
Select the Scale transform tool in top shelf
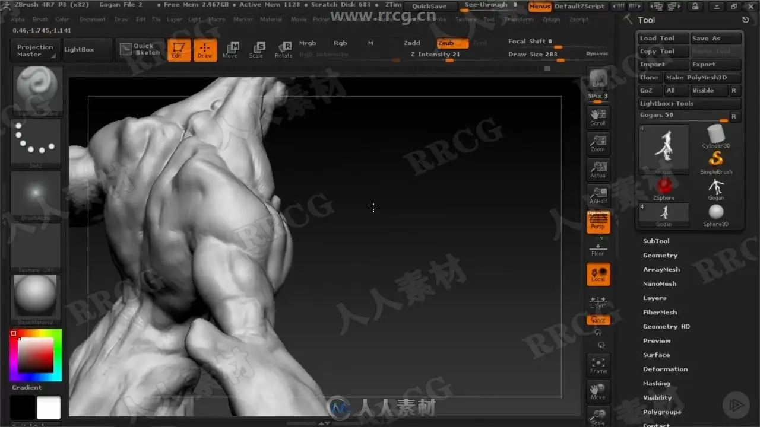pyautogui.click(x=256, y=50)
